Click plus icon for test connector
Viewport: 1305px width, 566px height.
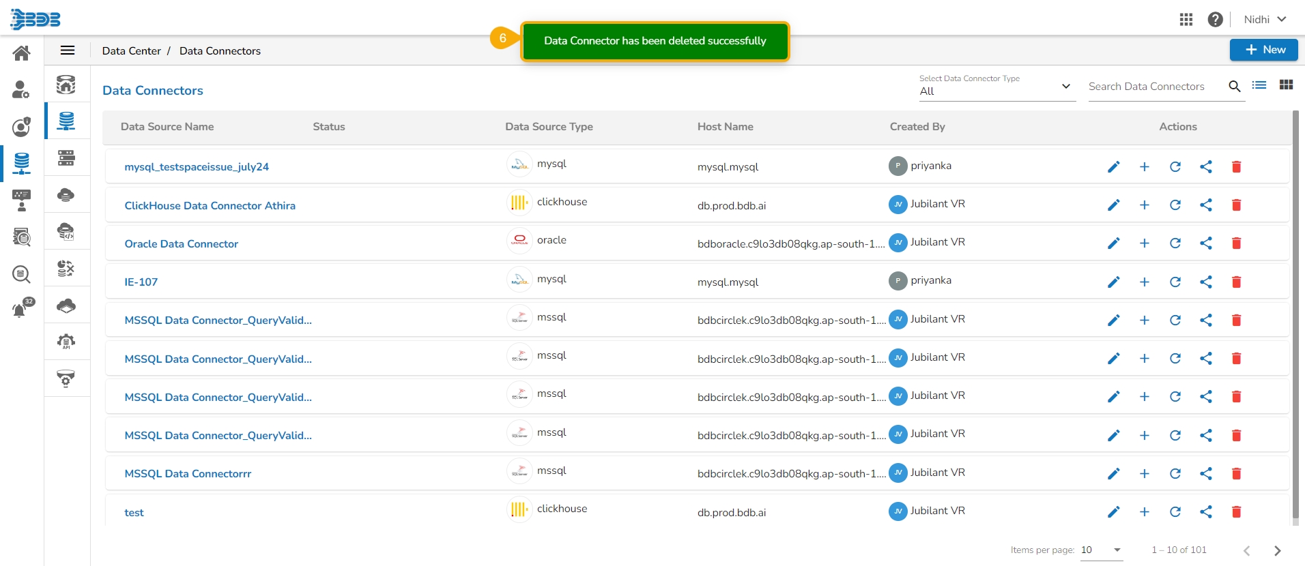pos(1144,512)
